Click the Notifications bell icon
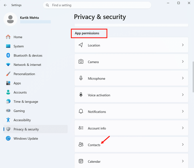Image resolution: width=194 pixels, height=168 pixels. click(81, 111)
